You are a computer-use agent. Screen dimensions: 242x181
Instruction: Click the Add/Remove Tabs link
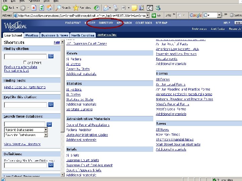point(107,35)
